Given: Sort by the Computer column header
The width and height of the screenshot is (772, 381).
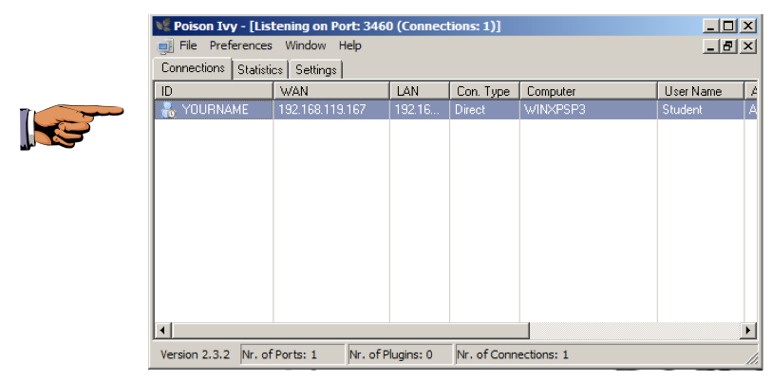Looking at the screenshot, I should point(588,91).
